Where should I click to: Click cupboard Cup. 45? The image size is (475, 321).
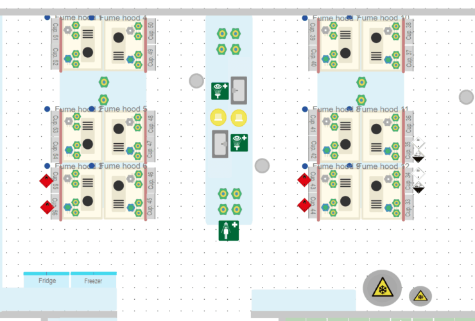point(151,207)
